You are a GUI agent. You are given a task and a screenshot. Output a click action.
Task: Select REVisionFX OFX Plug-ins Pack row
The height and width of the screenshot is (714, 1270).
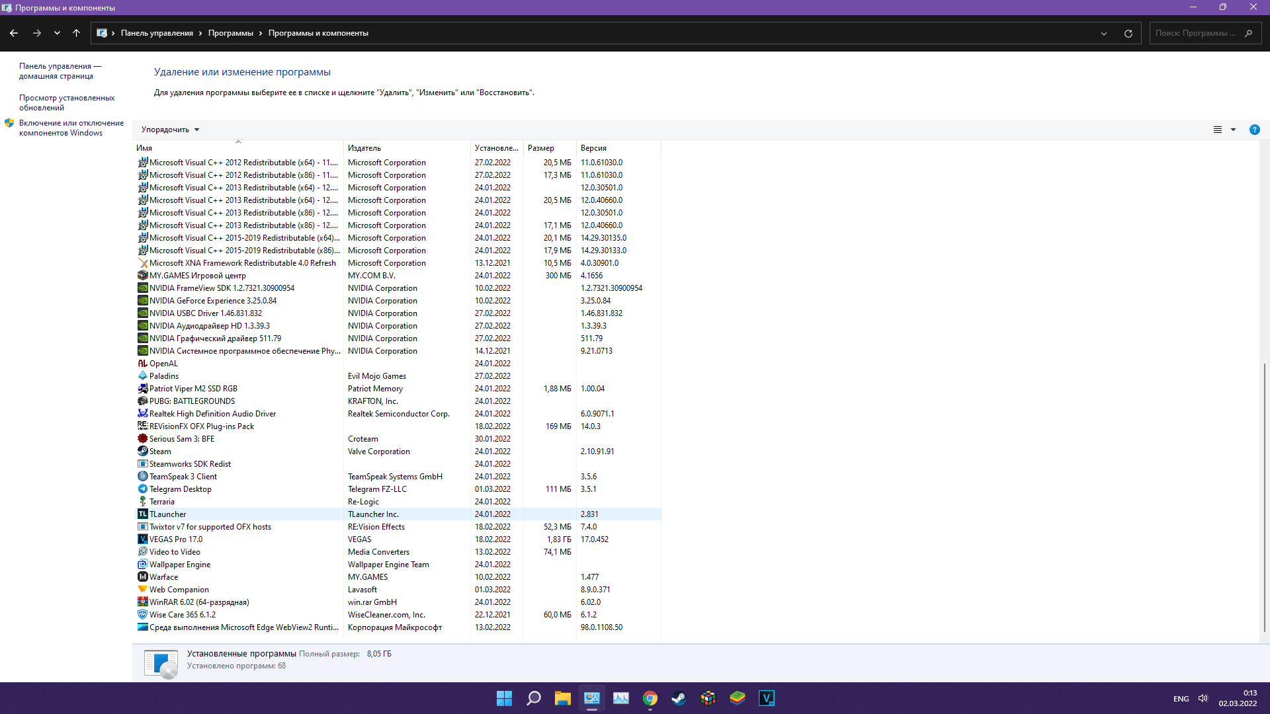pos(399,426)
